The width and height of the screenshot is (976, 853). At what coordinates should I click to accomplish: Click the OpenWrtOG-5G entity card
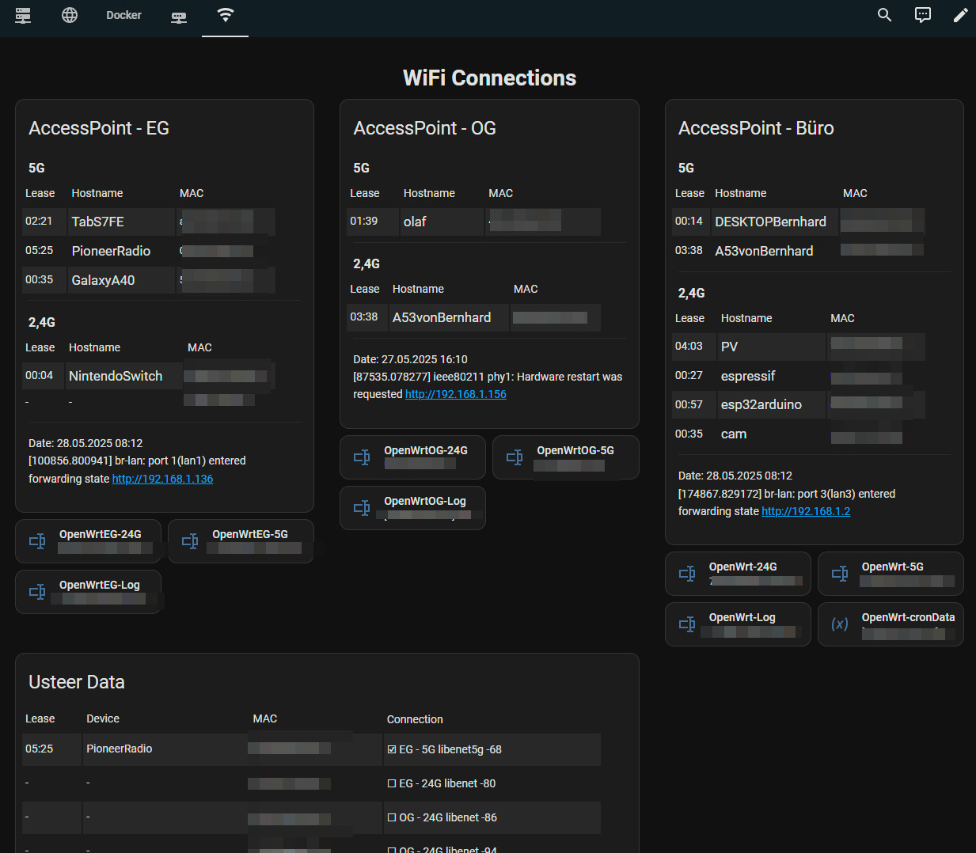pyautogui.click(x=566, y=457)
